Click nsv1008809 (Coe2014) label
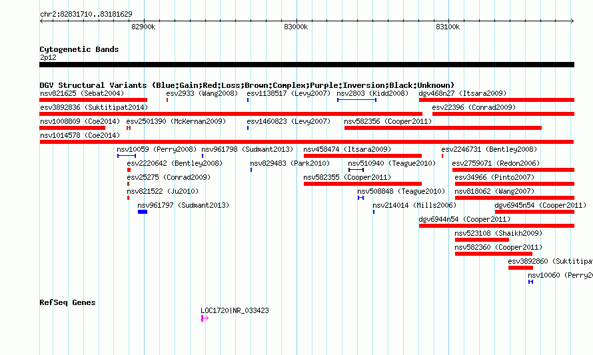This screenshot has height=355, width=593. click(x=80, y=121)
